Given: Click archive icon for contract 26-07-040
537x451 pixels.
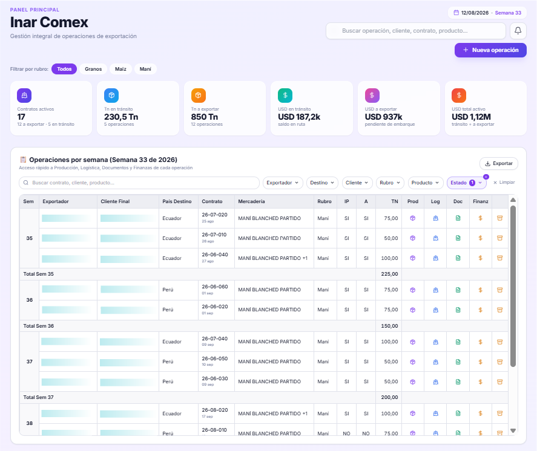Looking at the screenshot, I should 500,342.
